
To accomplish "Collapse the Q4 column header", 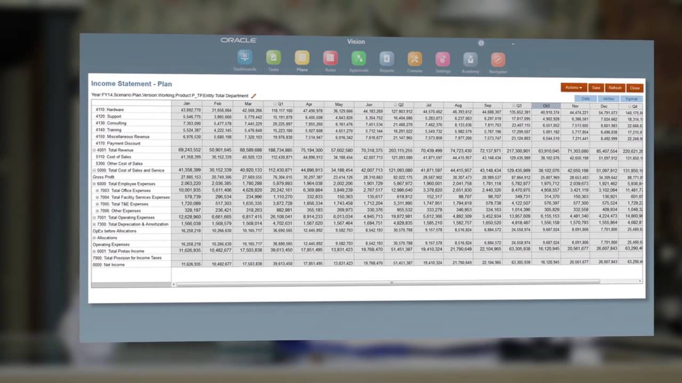I will click(x=629, y=106).
